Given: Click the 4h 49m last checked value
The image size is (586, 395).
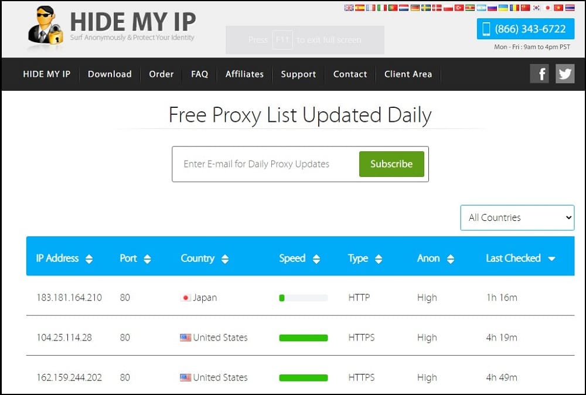Looking at the screenshot, I should pos(502,377).
